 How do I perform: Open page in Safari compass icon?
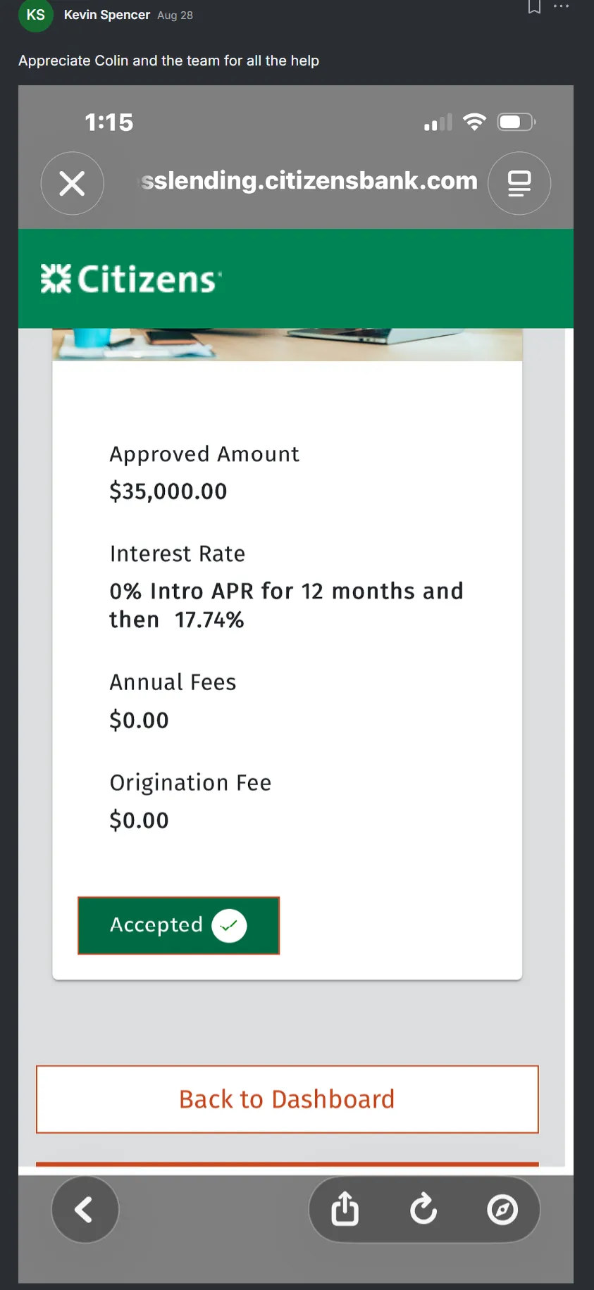coord(502,1210)
